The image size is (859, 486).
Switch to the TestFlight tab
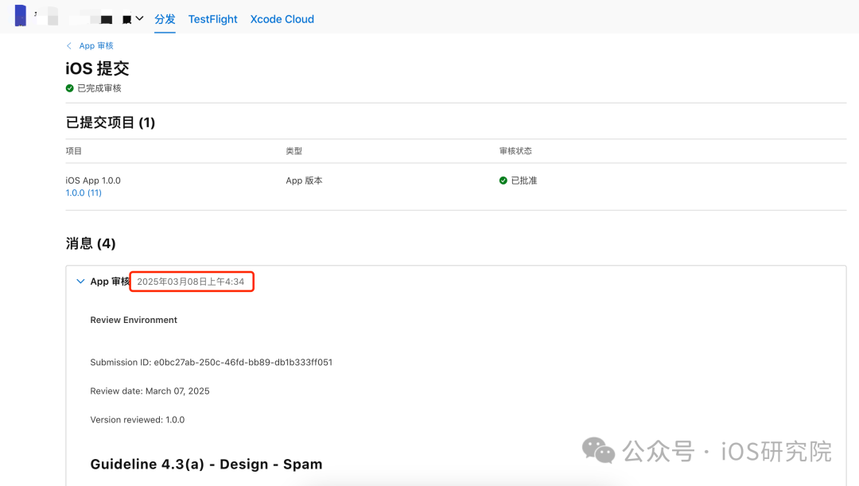pyautogui.click(x=212, y=19)
